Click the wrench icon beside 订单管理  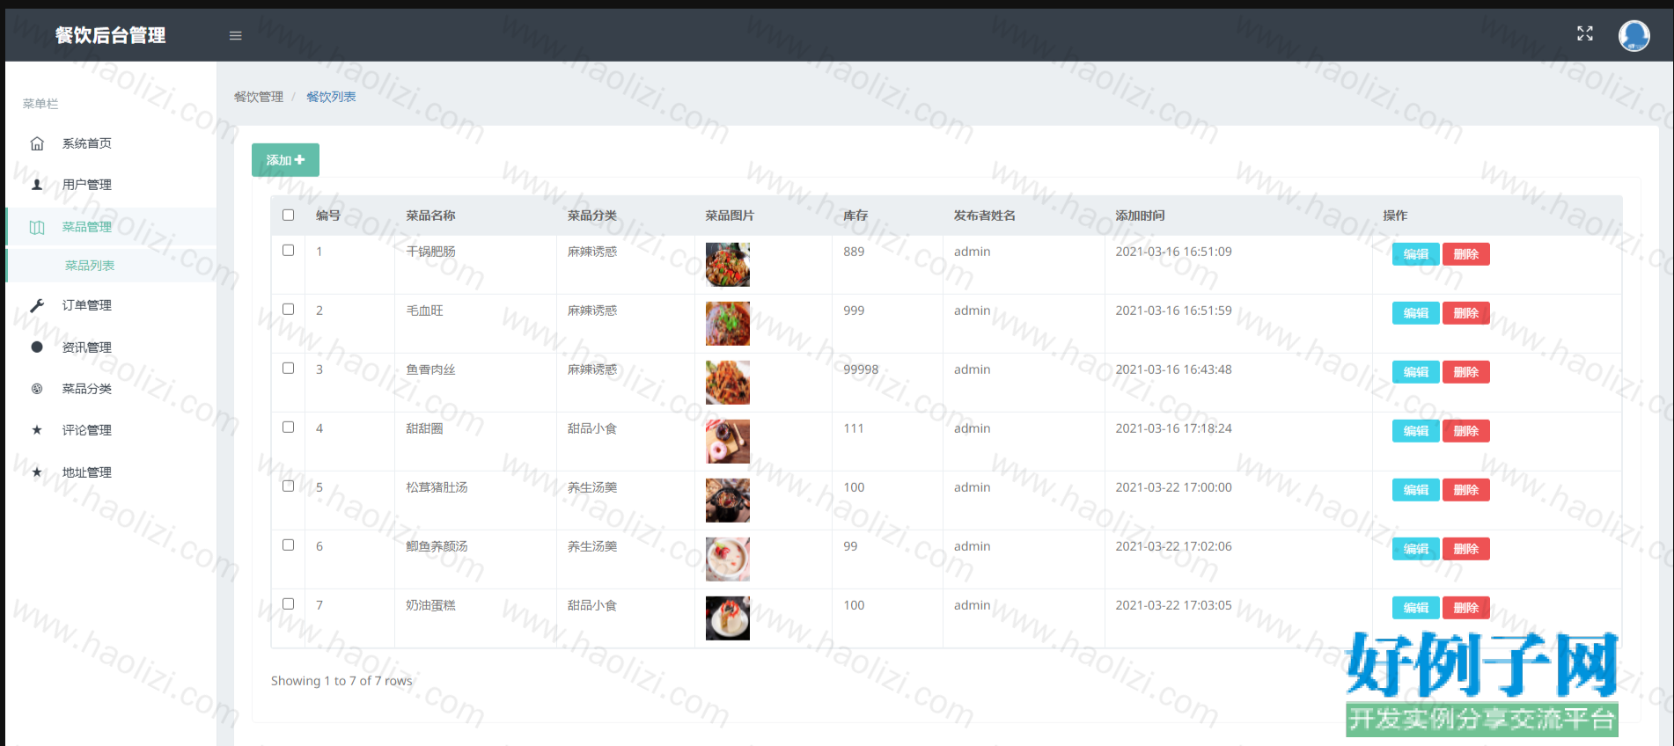37,305
